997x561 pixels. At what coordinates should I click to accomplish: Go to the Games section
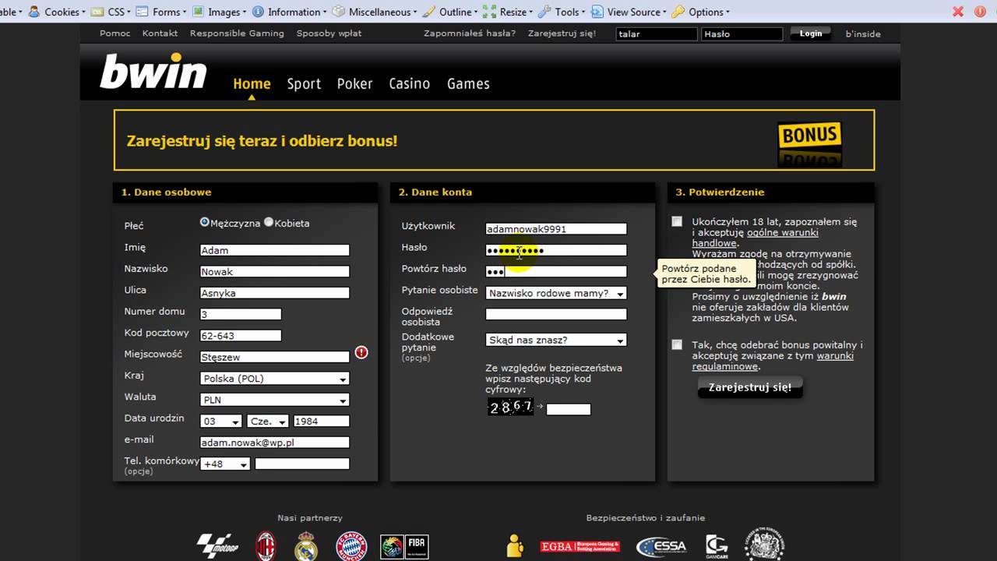[468, 83]
